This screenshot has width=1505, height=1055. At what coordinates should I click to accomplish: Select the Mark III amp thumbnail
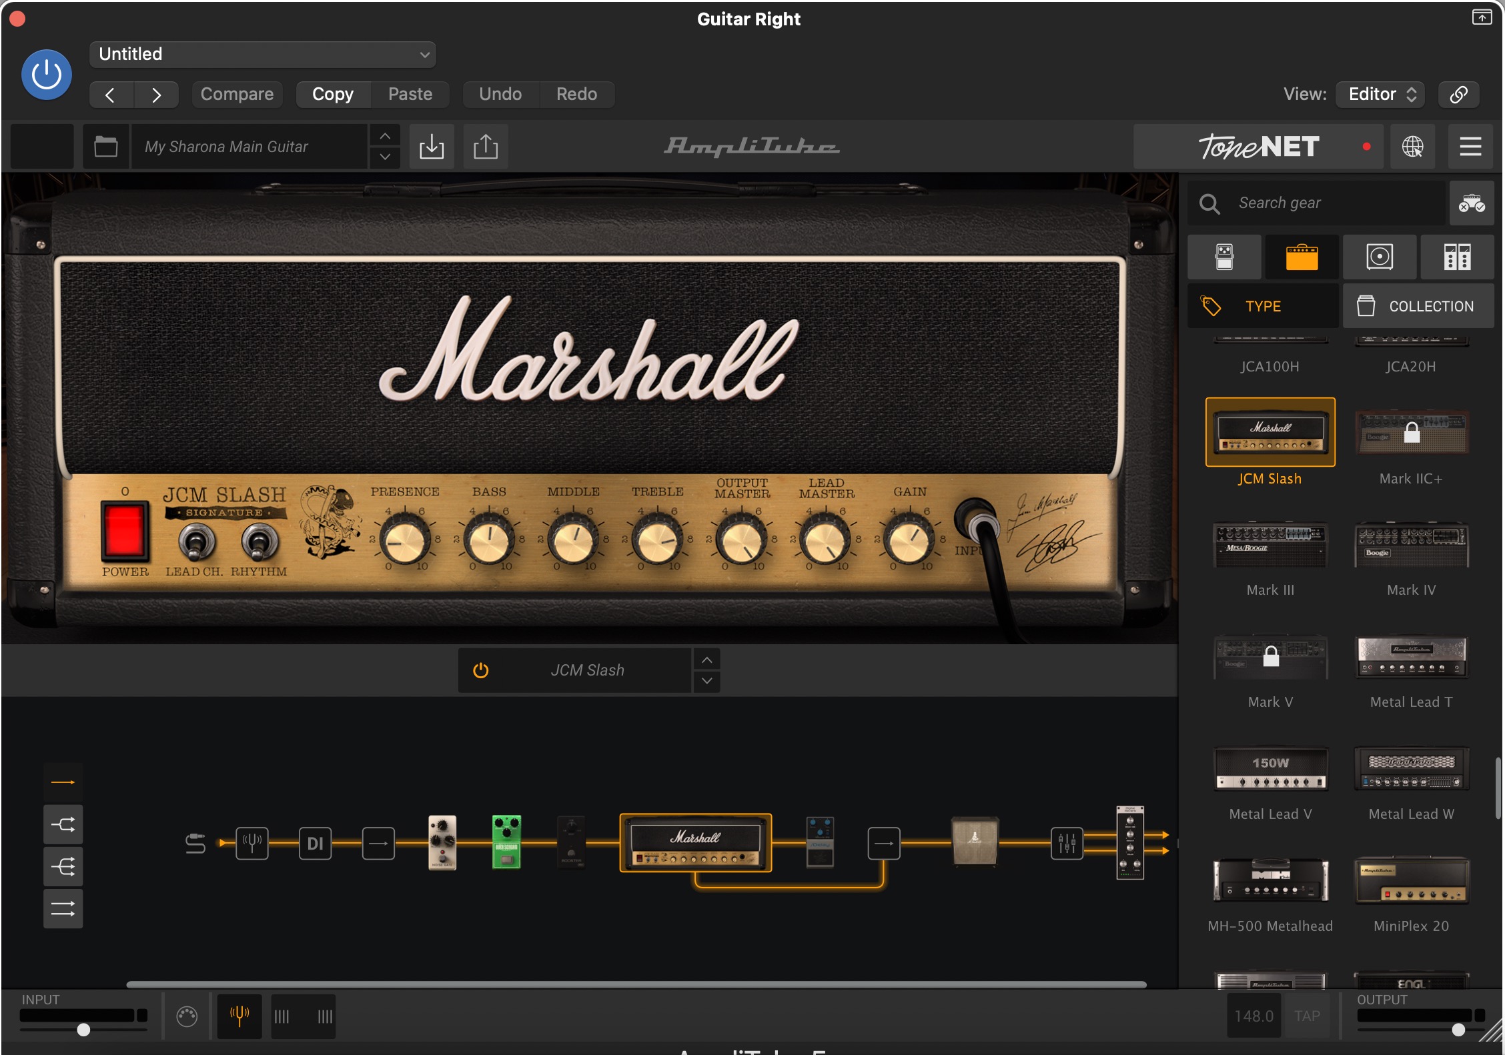pyautogui.click(x=1270, y=545)
